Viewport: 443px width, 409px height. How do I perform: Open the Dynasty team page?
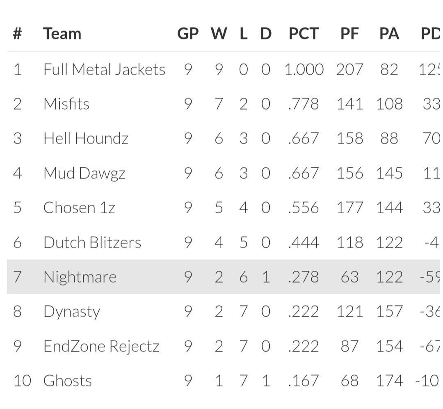click(72, 312)
